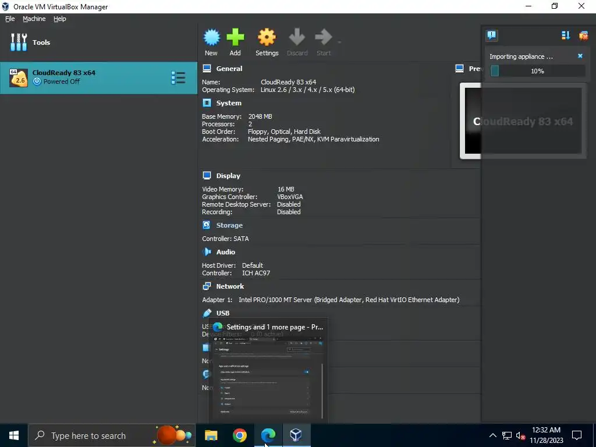The image size is (596, 447).
Task: Click the Tools wrench icon
Action: pyautogui.click(x=19, y=42)
